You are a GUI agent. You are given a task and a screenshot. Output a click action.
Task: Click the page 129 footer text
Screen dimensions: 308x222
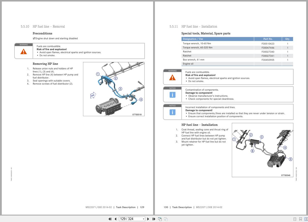point(115,207)
